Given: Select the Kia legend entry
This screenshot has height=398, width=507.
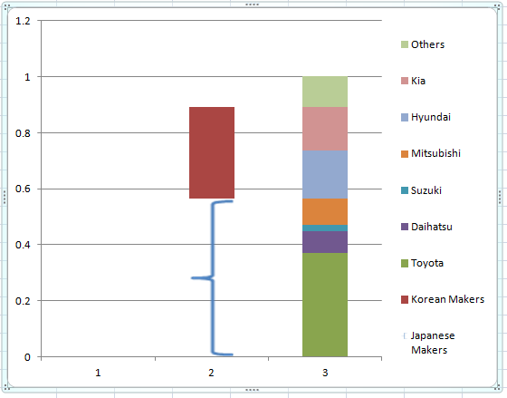Looking at the screenshot, I should (413, 81).
